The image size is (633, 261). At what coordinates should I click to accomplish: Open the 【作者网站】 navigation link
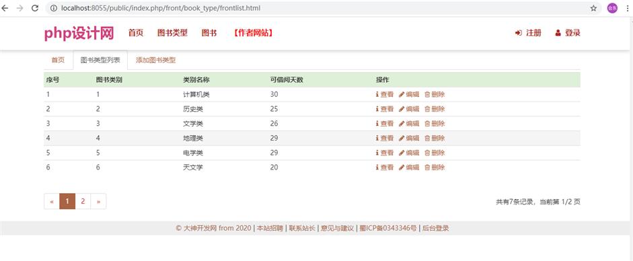(253, 33)
